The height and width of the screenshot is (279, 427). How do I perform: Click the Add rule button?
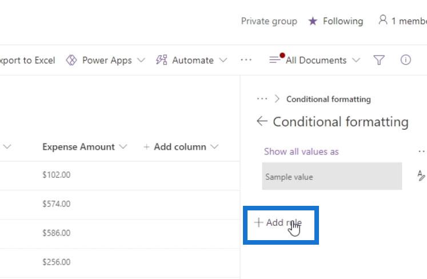(278, 222)
